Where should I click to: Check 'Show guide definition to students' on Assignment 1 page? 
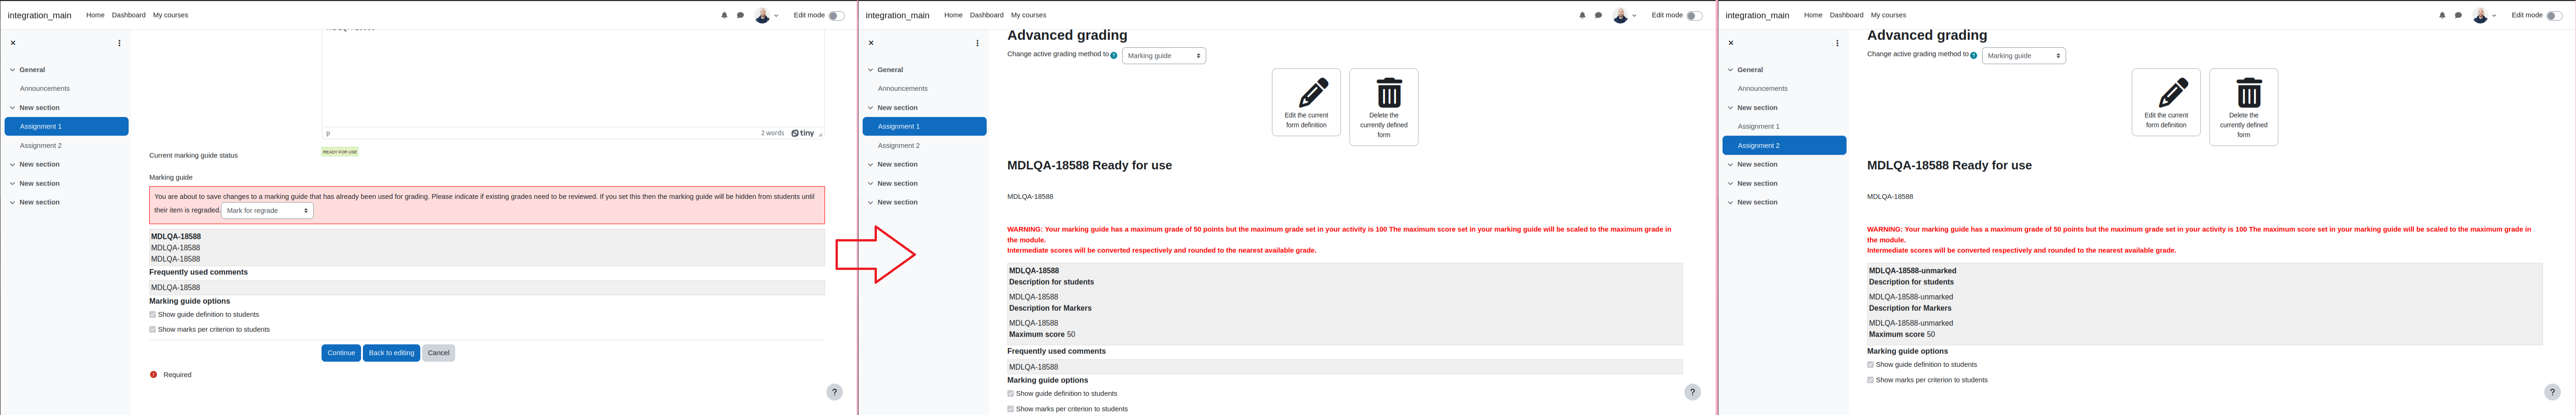(x=1011, y=394)
